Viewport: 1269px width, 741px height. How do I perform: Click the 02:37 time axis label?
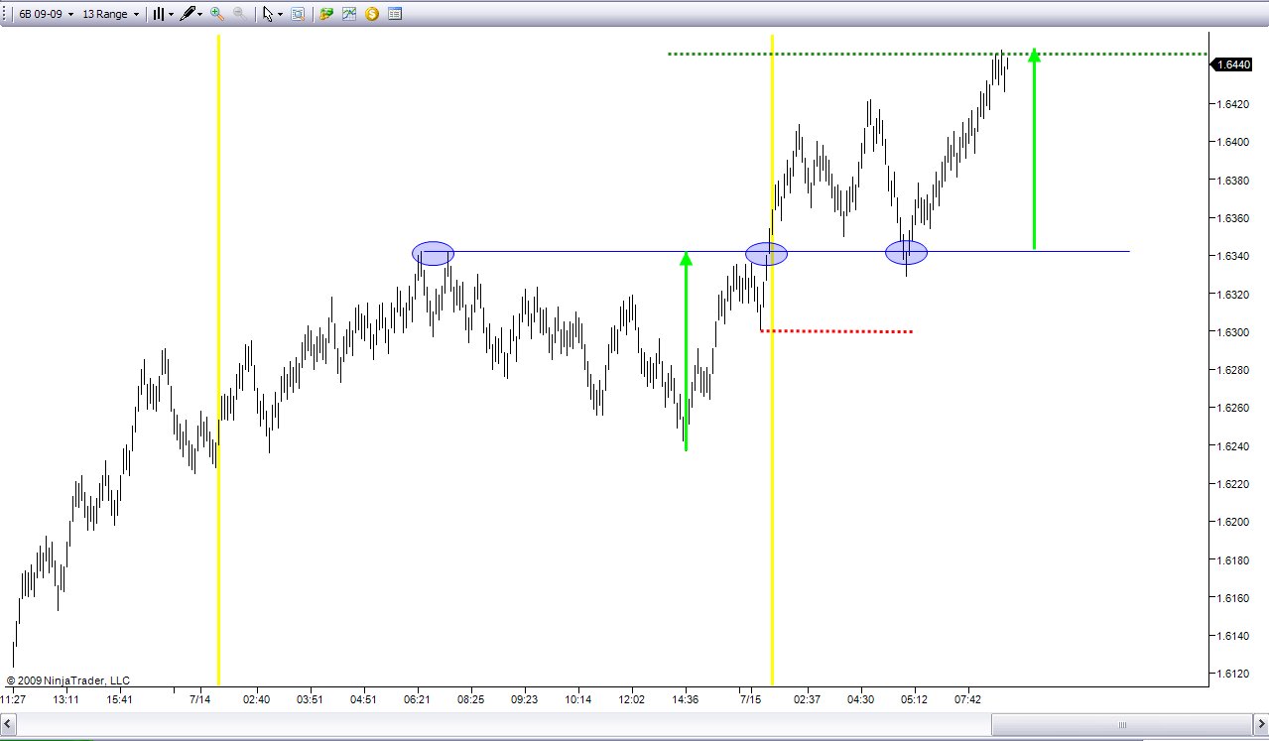[x=808, y=699]
